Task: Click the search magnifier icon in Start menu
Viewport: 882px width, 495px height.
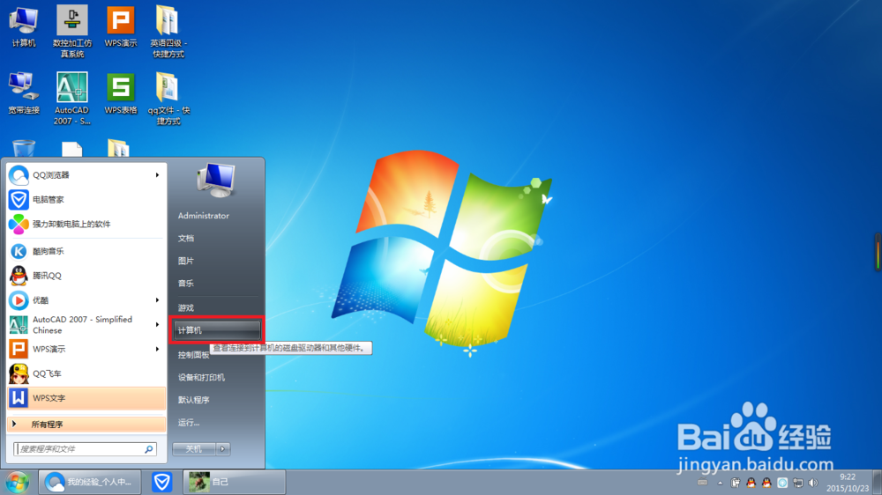Action: tap(149, 449)
